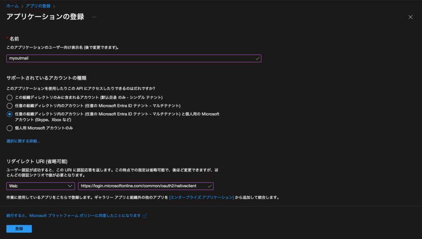Click breadcrumb chevron after ホーム
Image resolution: width=422 pixels, height=239 pixels.
pos(22,6)
